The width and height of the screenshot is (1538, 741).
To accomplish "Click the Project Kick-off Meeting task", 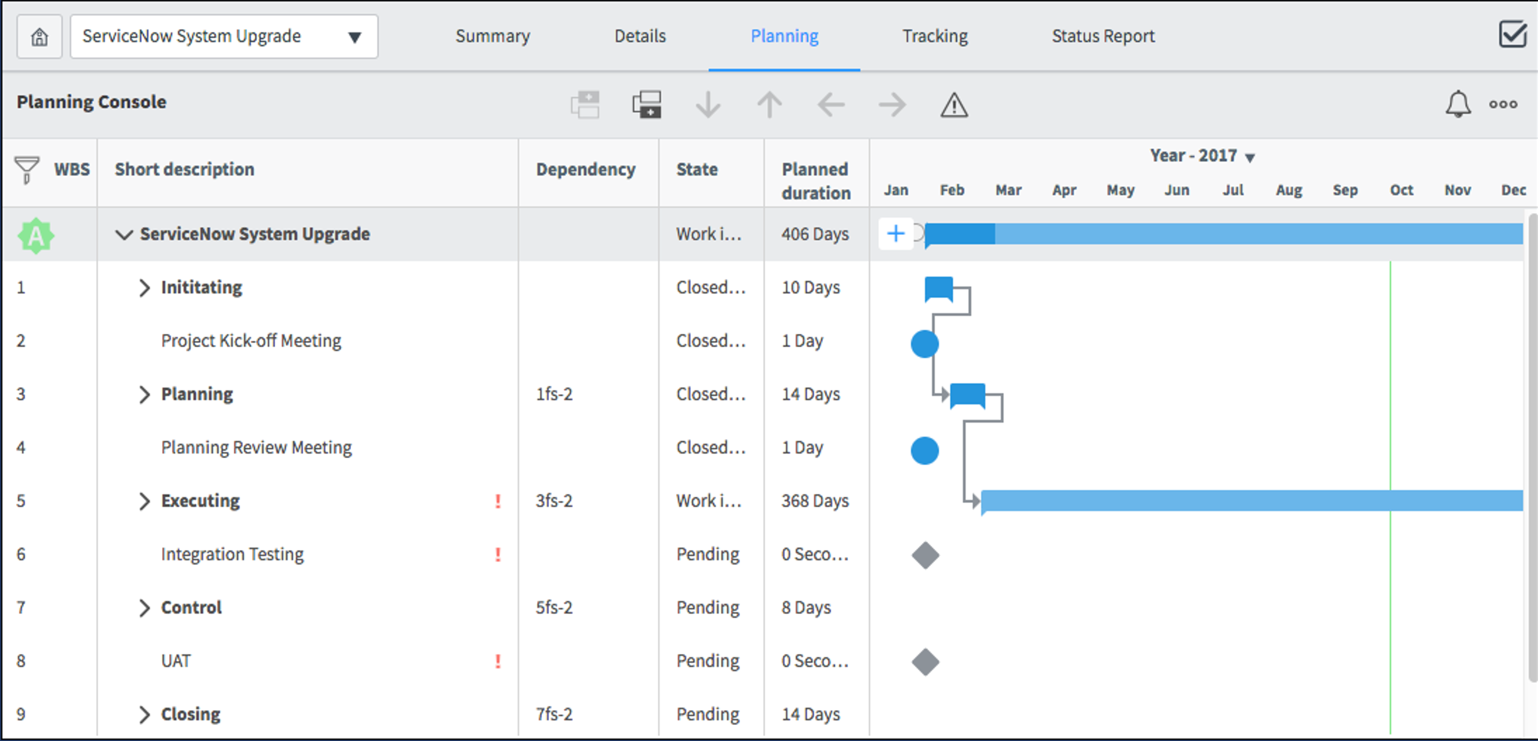I will tap(251, 341).
